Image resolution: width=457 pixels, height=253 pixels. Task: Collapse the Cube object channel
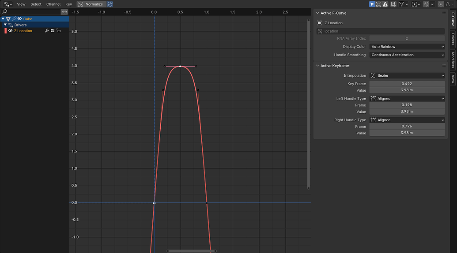point(3,19)
